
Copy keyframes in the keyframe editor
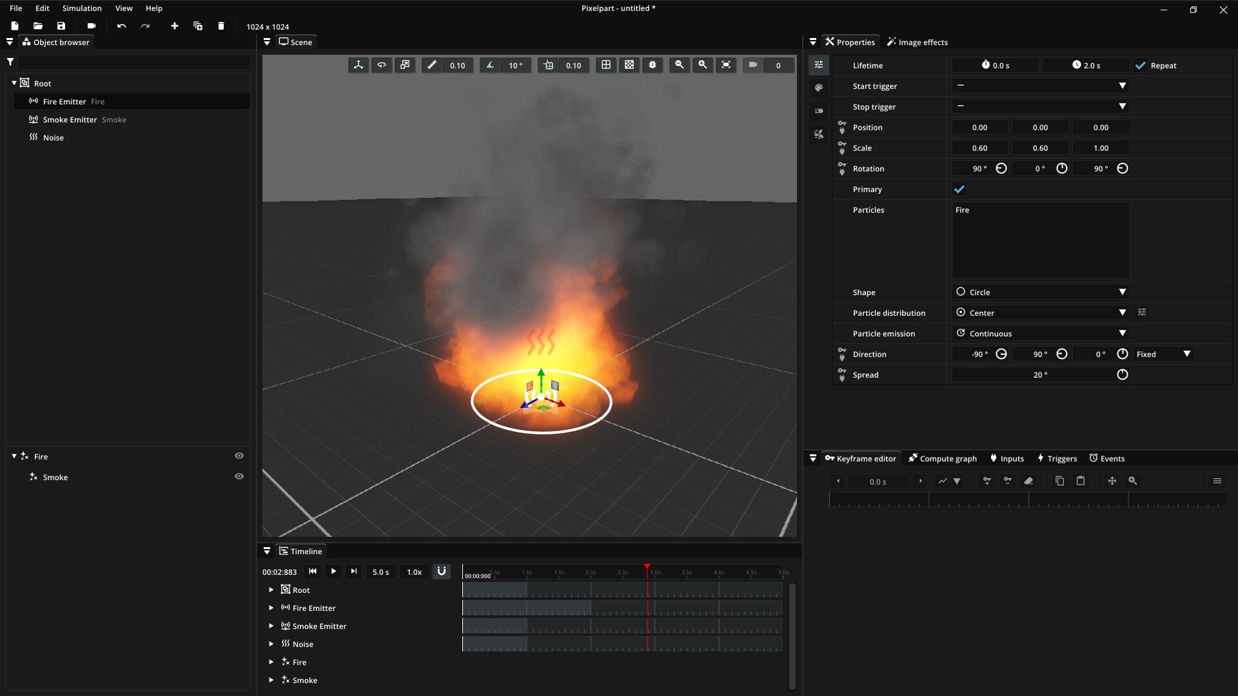pyautogui.click(x=1059, y=481)
